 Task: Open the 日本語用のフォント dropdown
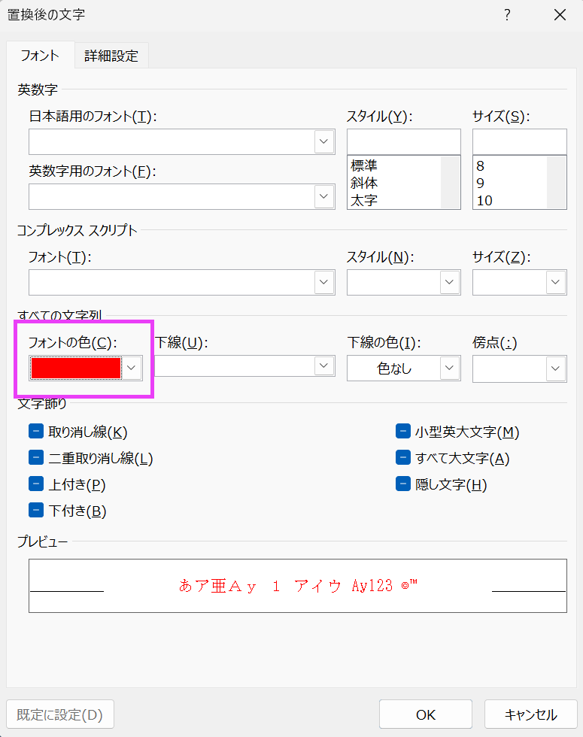coord(324,141)
